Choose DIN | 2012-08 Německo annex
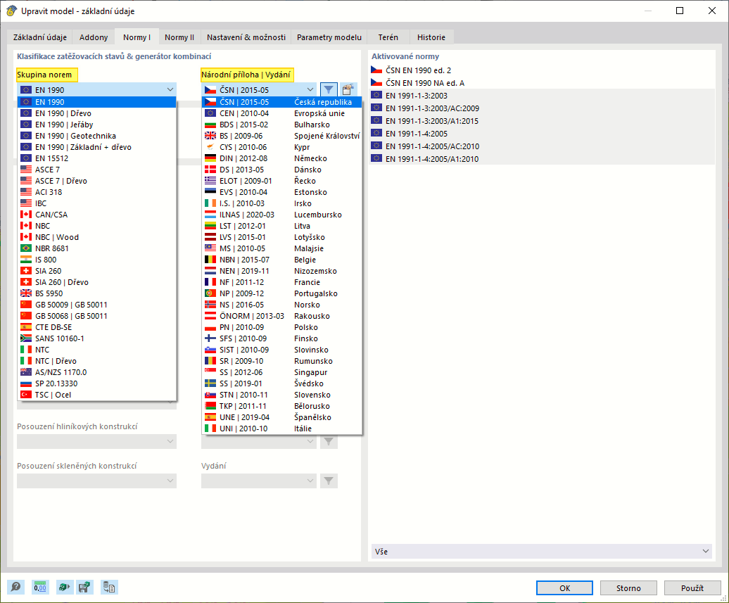Image resolution: width=729 pixels, height=603 pixels. [x=281, y=158]
